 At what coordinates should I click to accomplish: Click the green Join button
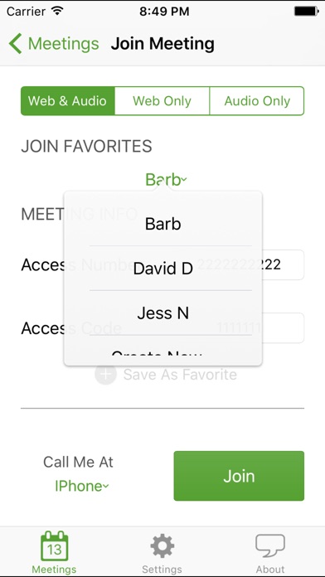[239, 476]
